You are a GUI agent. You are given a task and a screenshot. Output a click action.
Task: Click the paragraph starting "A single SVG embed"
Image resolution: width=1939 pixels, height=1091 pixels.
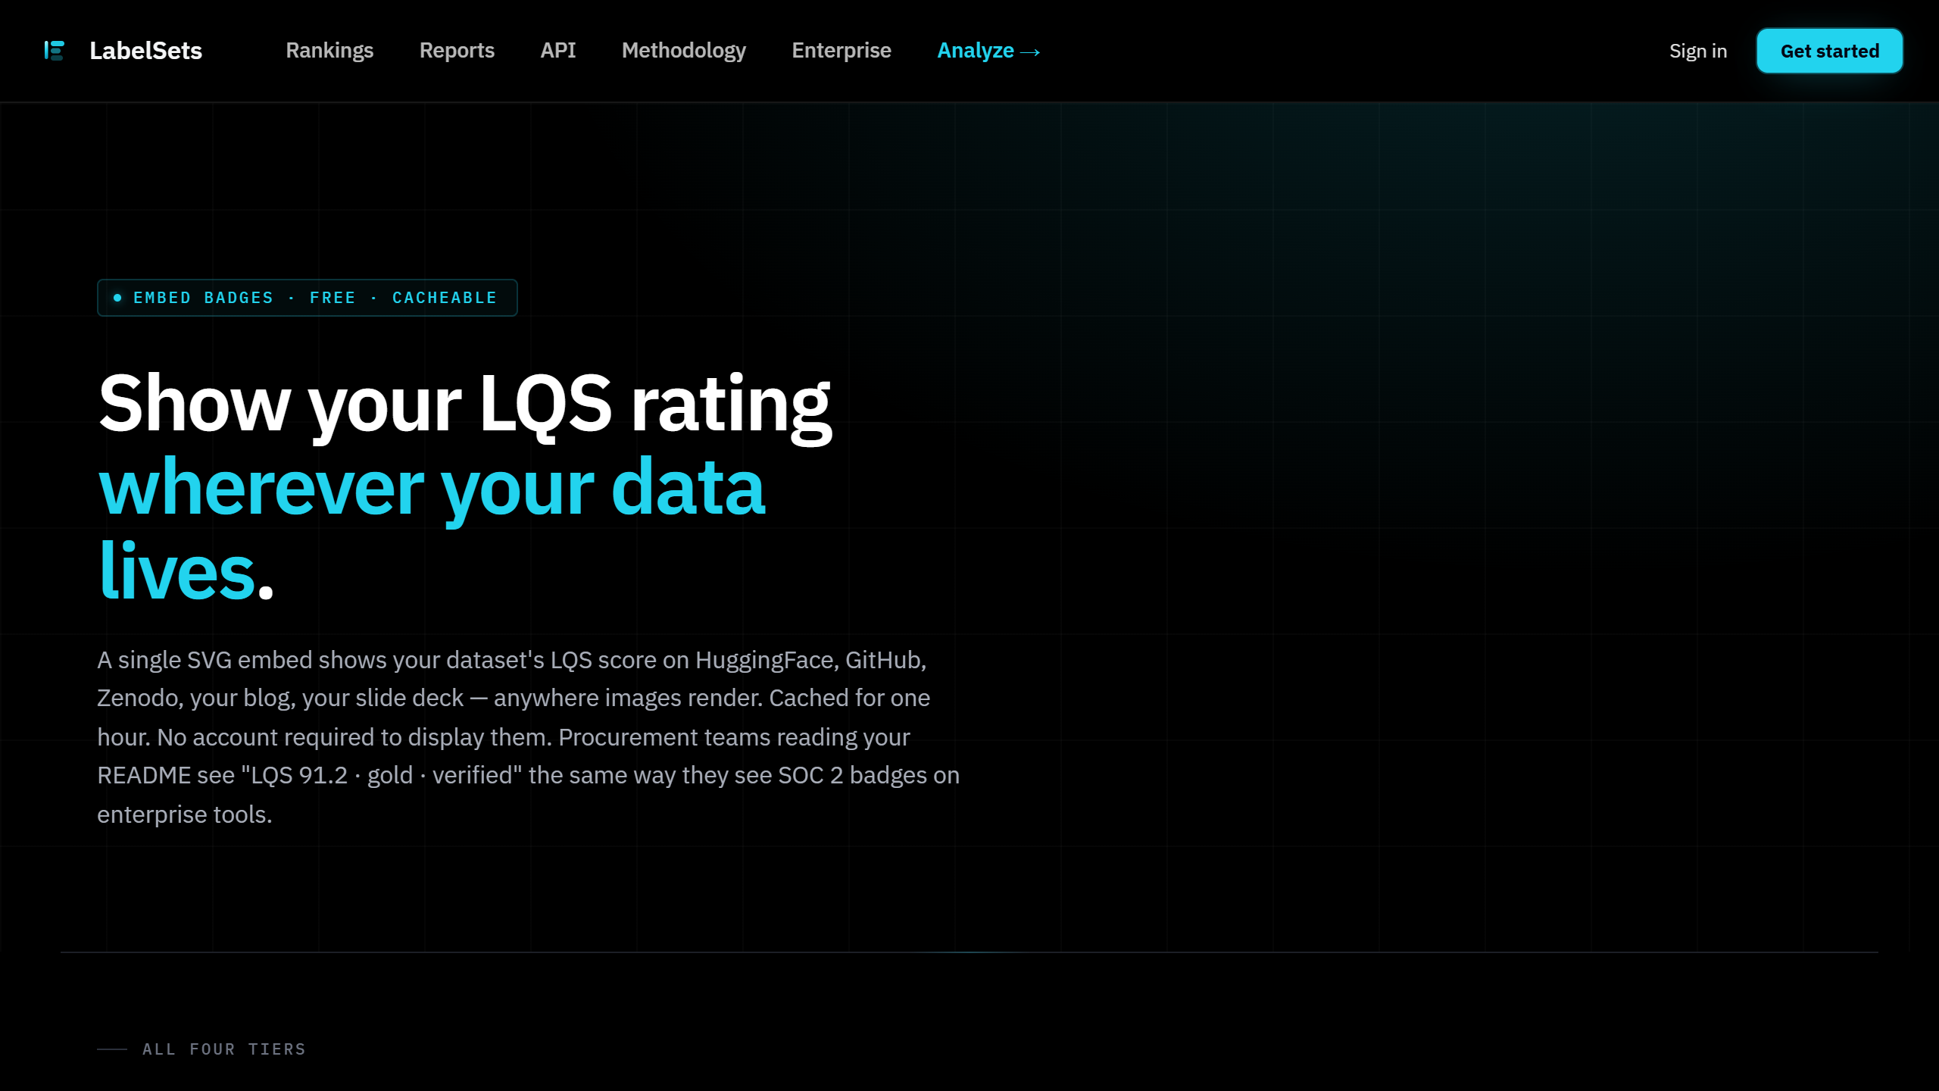(529, 737)
